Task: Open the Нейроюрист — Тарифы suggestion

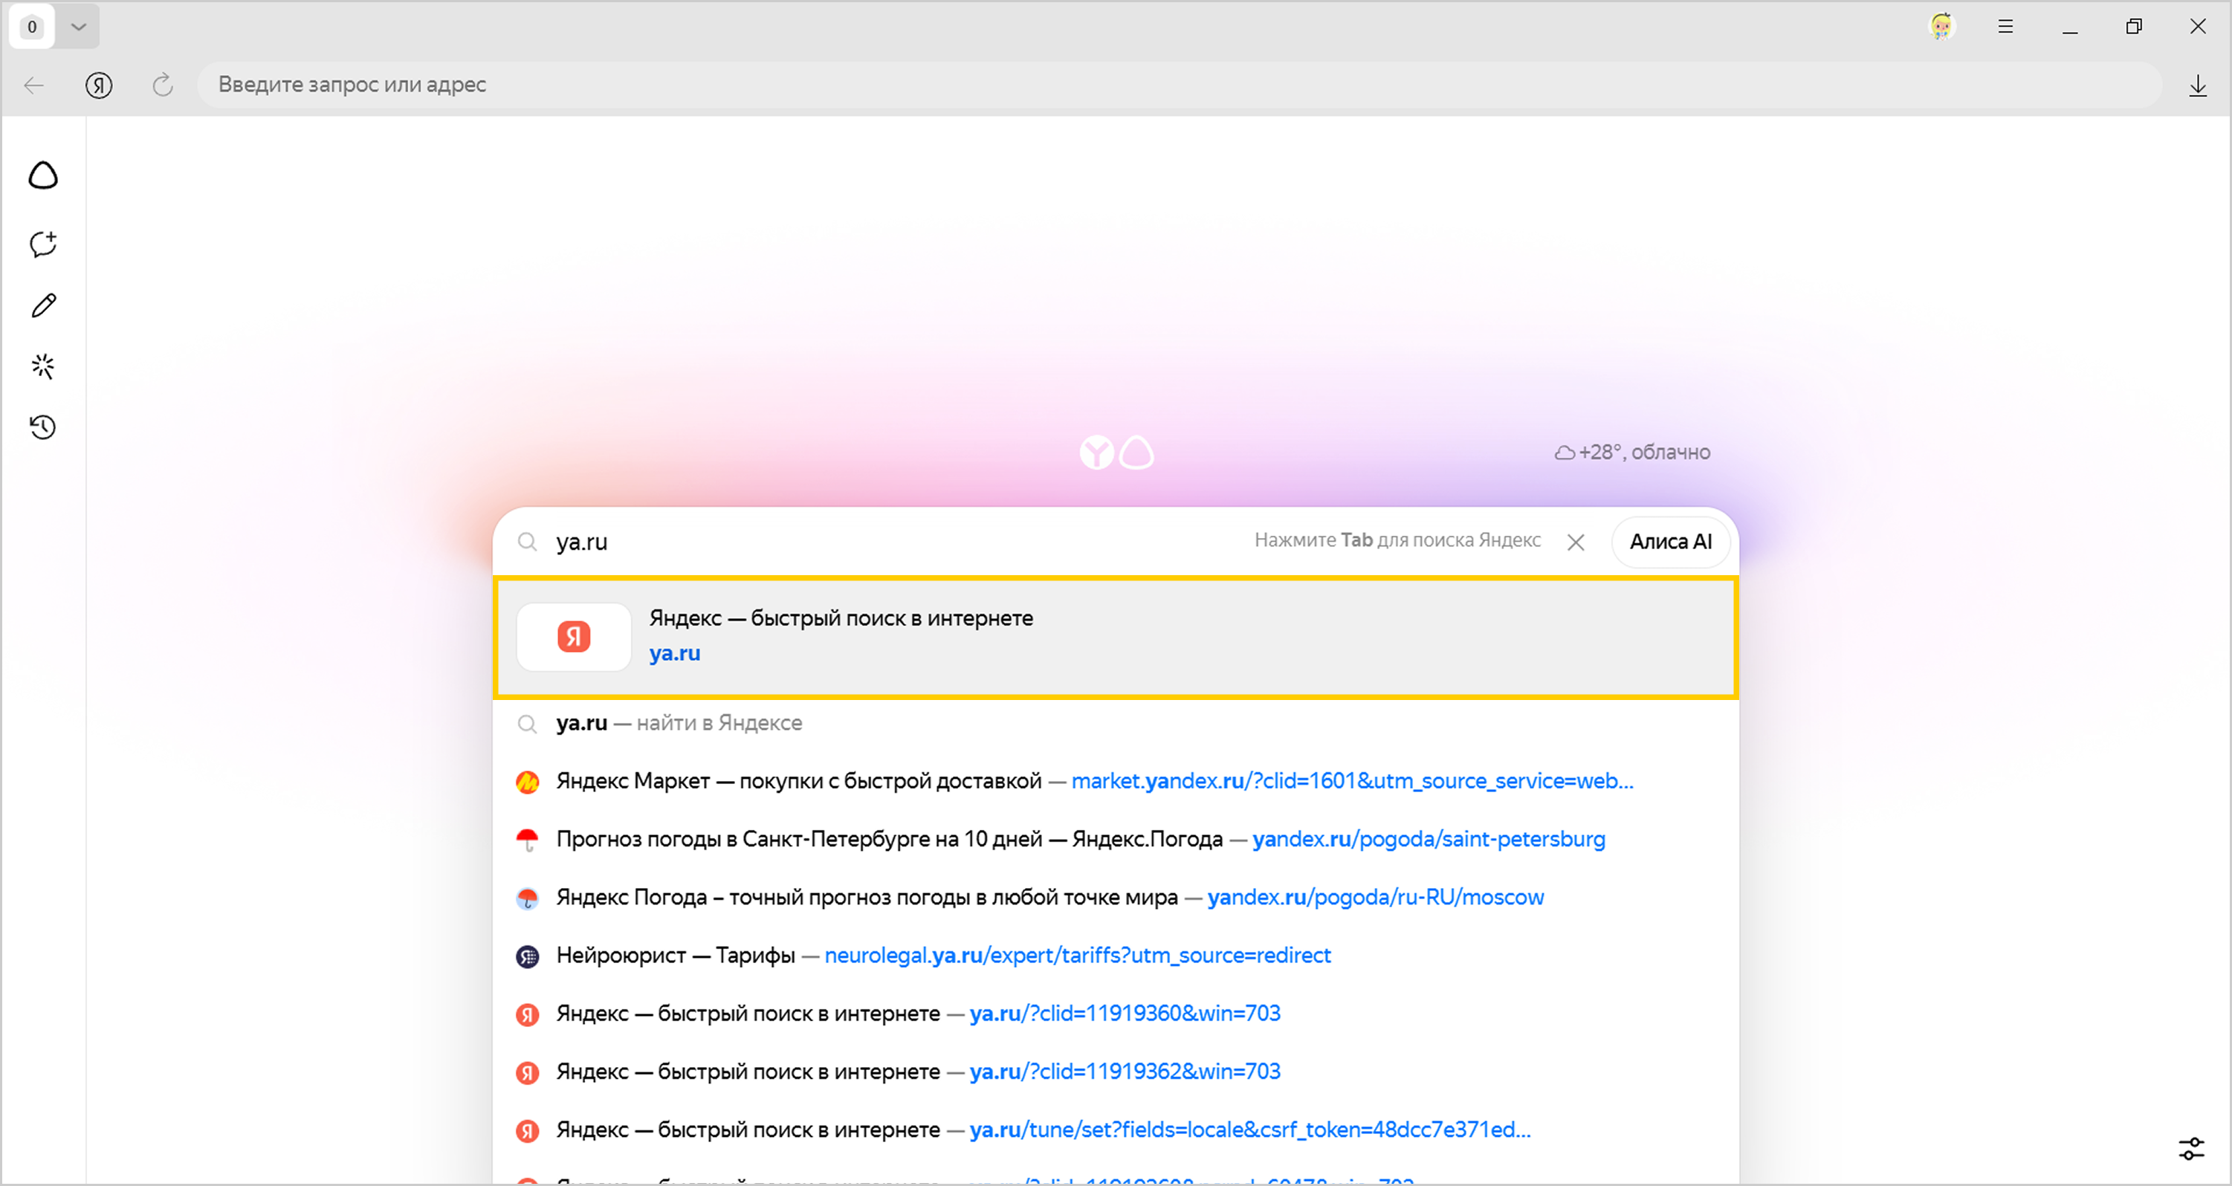Action: pos(1116,956)
